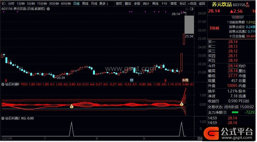This screenshot has width=257, height=142.
Task: Select the 周线 weekly chart tab
Action: [85, 3]
